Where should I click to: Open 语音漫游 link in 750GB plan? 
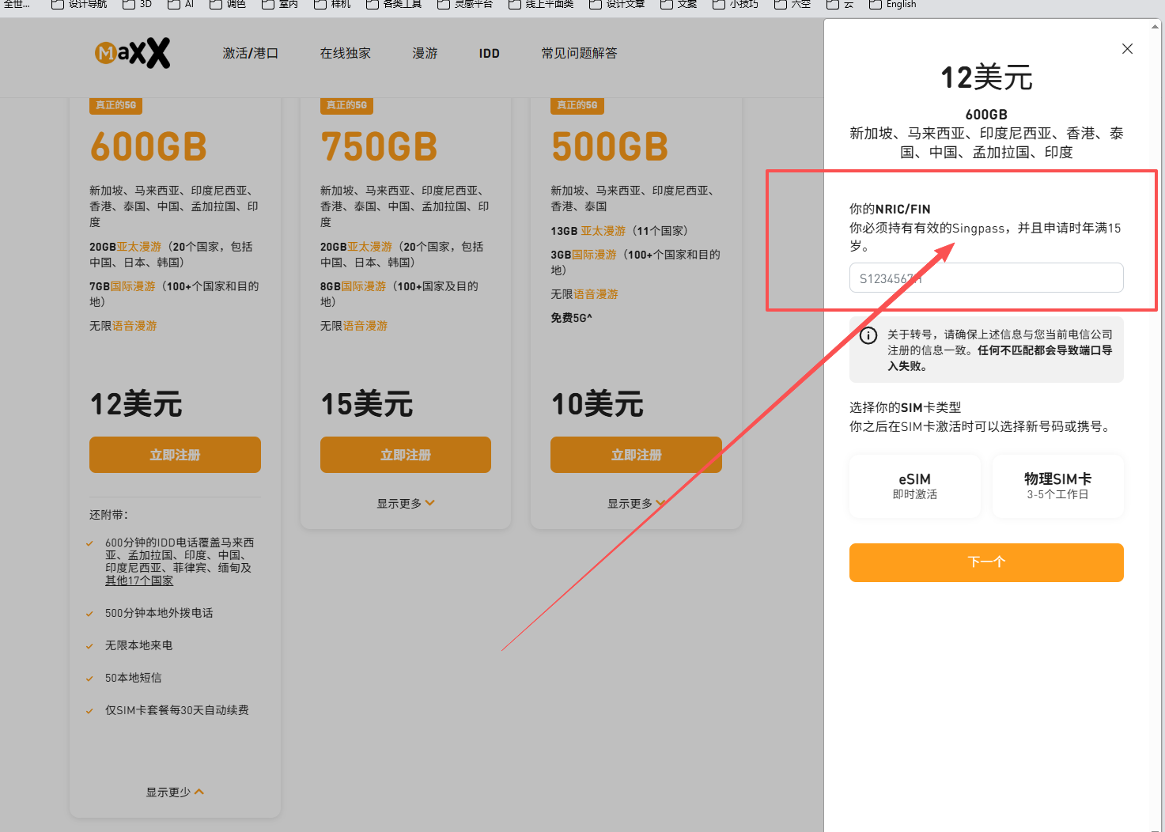[365, 326]
